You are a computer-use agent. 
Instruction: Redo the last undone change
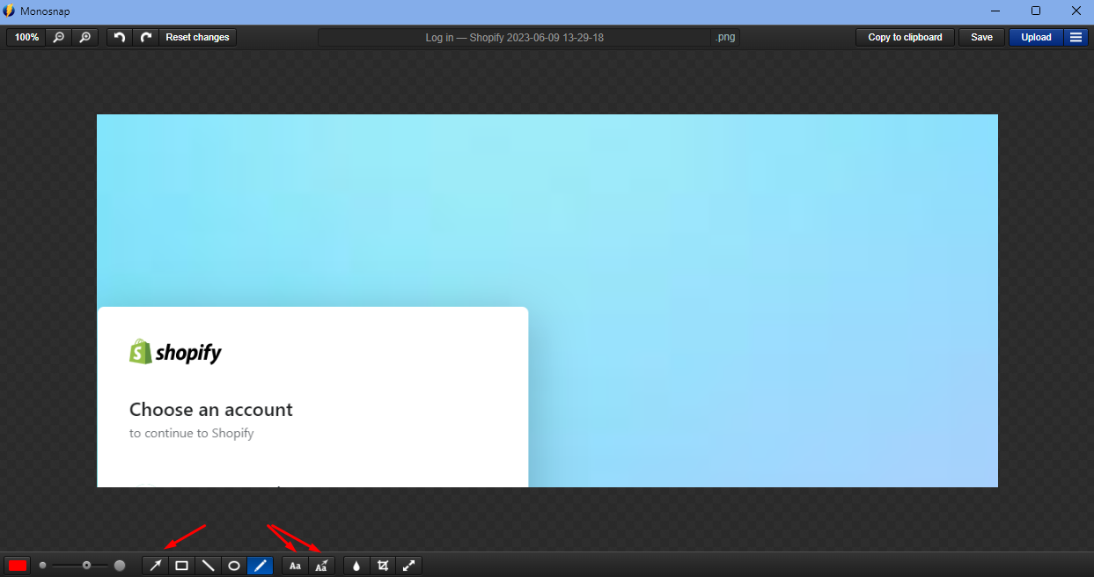coord(143,37)
